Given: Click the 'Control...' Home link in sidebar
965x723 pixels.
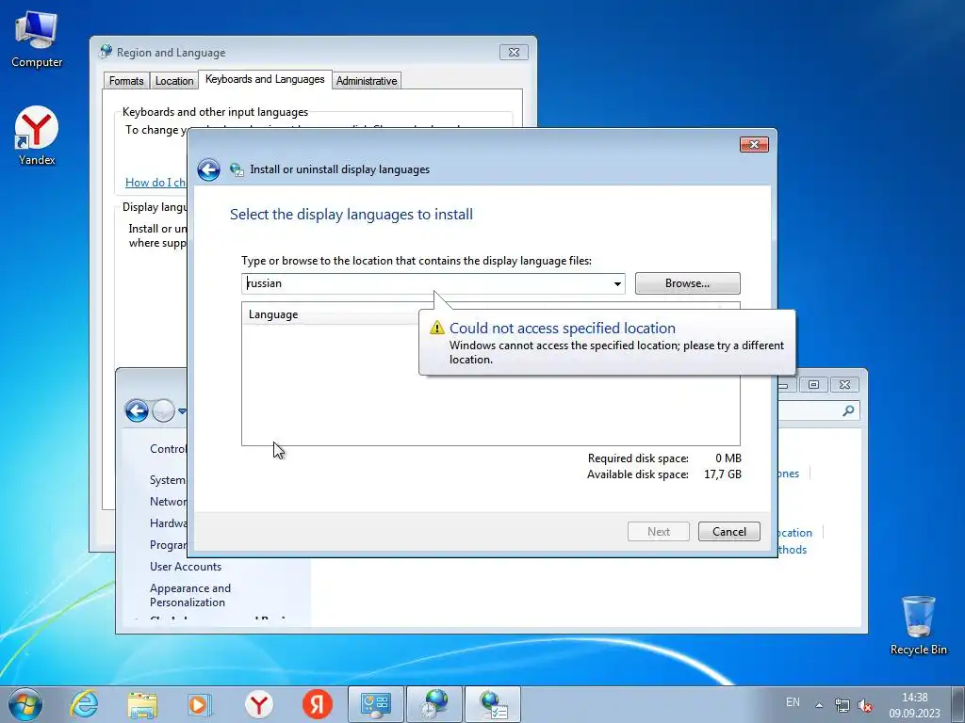Looking at the screenshot, I should coord(168,449).
